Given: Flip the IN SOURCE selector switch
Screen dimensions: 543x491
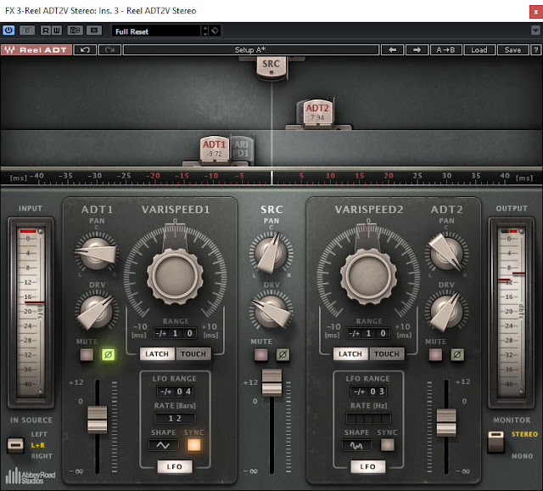Looking at the screenshot, I should (x=15, y=445).
